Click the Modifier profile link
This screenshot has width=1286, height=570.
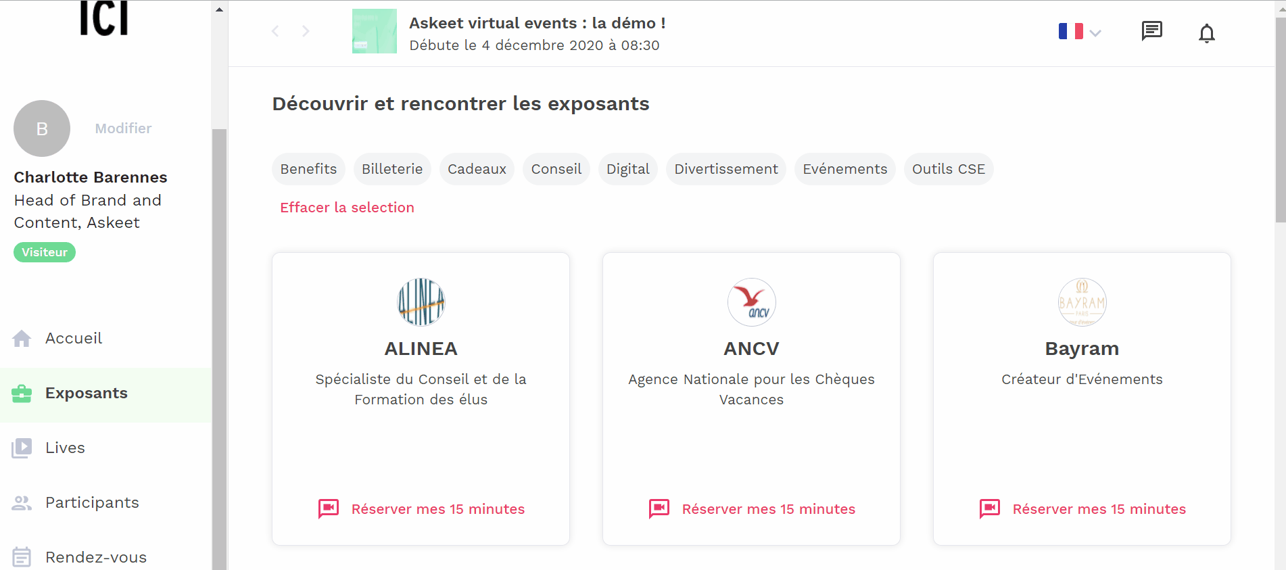point(123,128)
